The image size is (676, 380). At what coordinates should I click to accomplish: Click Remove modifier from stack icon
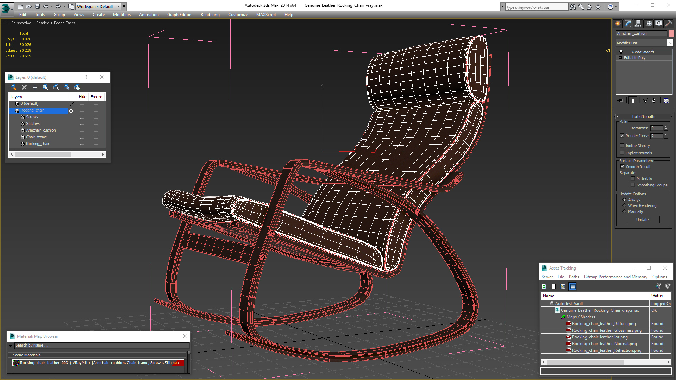point(654,101)
